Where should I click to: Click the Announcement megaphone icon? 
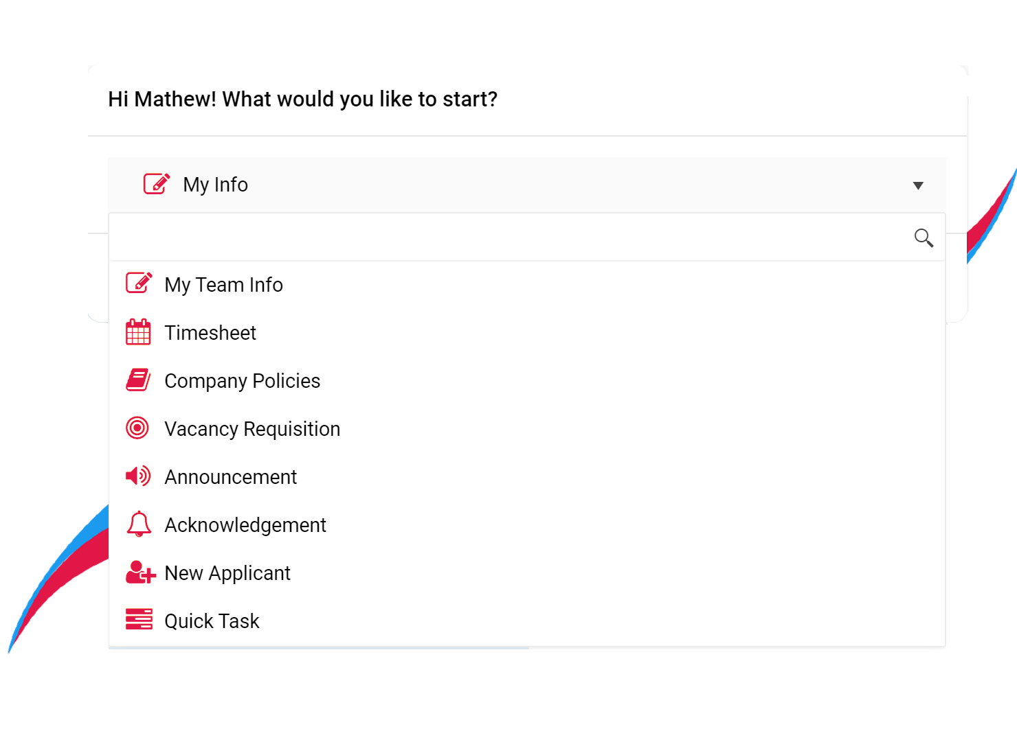[x=138, y=476]
